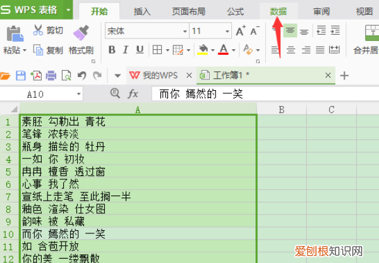Click Merge and Center 合并居中 icon

pos(372,33)
